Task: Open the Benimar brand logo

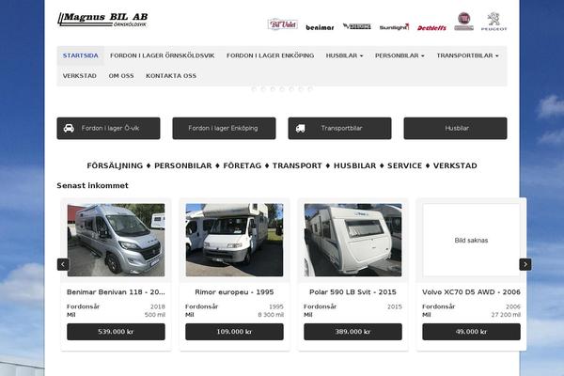Action: coord(320,27)
